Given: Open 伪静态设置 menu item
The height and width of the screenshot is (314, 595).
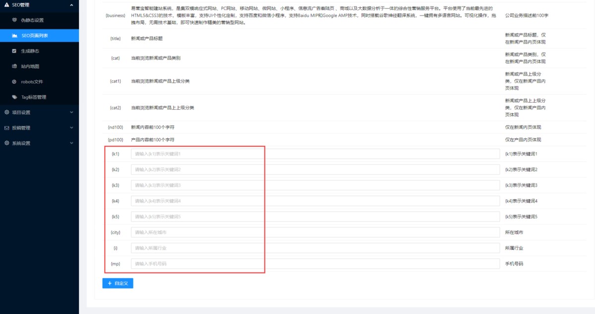Looking at the screenshot, I should click(x=39, y=20).
